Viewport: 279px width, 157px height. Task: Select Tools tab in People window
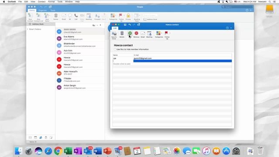coord(53,10)
